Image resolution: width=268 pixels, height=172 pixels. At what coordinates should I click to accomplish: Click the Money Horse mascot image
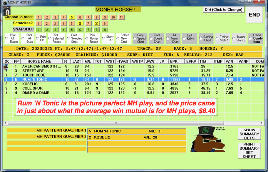[208, 139]
